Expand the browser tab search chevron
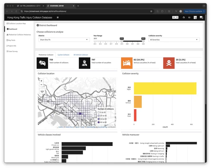Image resolution: width=211 pixels, height=168 pixels. tap(204, 6)
